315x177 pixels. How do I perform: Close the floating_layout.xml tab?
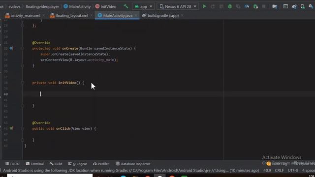(x=92, y=15)
